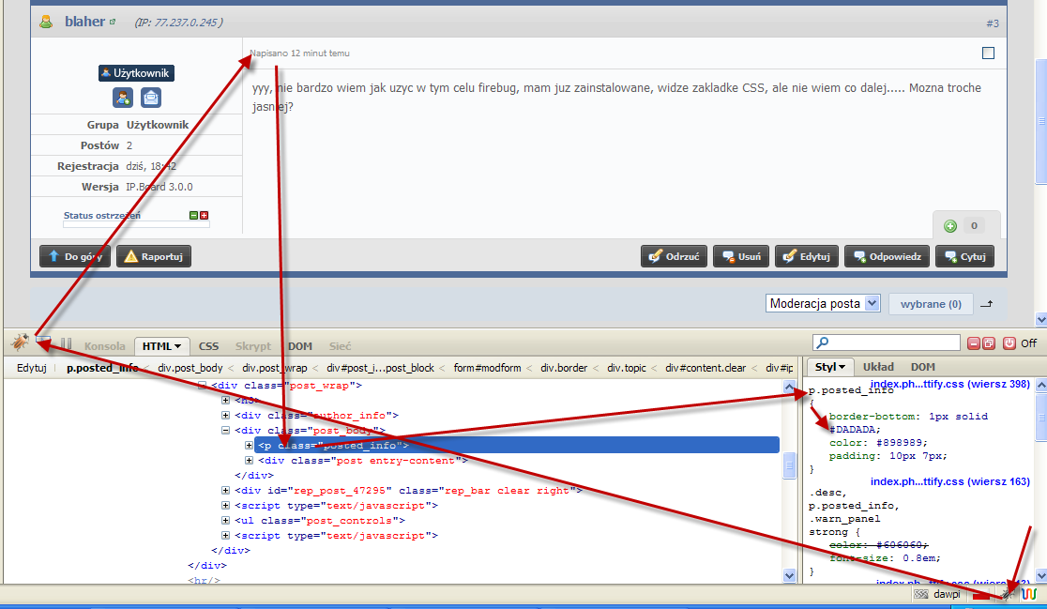The width and height of the screenshot is (1047, 609).
Task: Click the red minimize Firebug panel icon
Action: pos(975,343)
